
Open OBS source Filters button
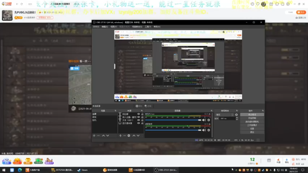pos(148,106)
